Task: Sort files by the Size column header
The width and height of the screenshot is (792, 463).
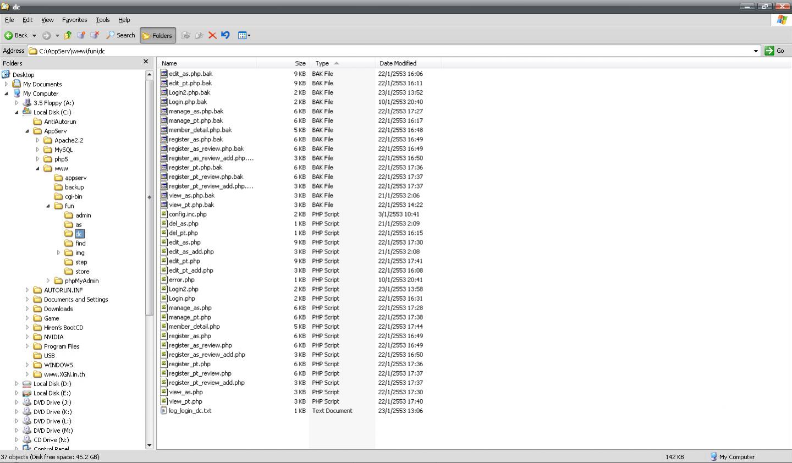Action: [282, 63]
